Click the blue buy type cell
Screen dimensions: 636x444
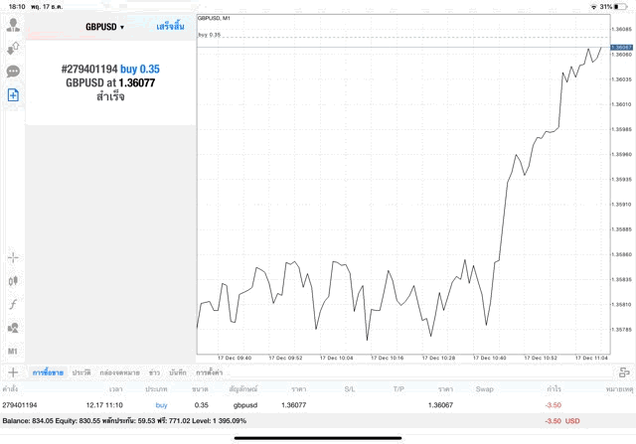click(x=161, y=405)
